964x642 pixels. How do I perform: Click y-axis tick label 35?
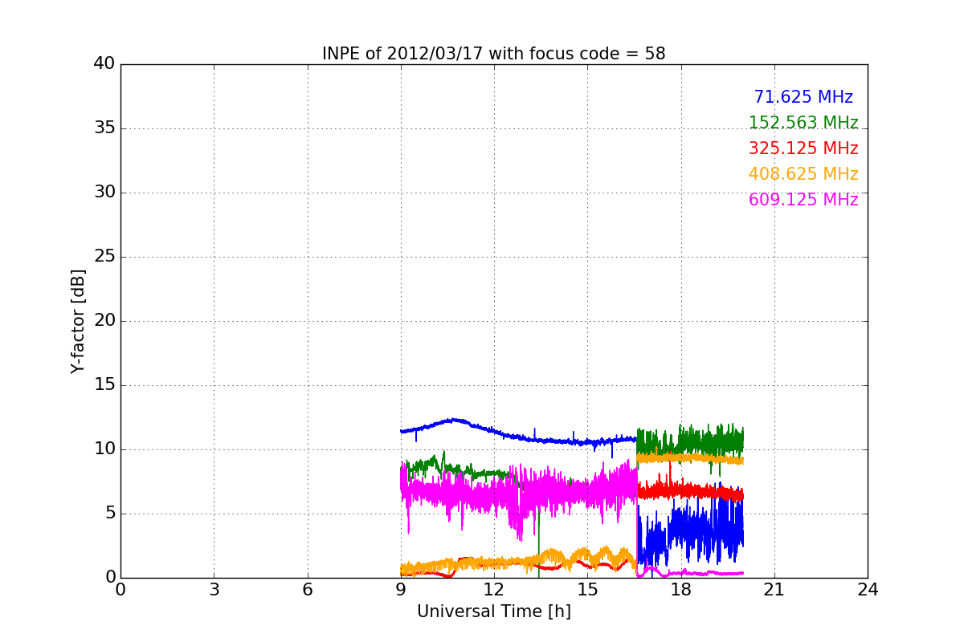click(x=104, y=128)
